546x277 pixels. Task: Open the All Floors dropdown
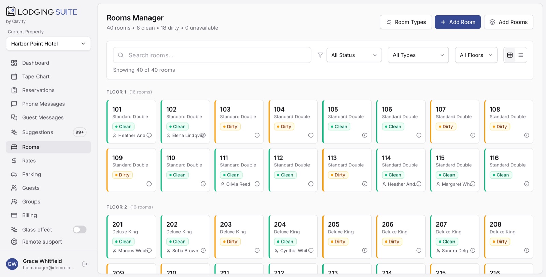(x=476, y=55)
